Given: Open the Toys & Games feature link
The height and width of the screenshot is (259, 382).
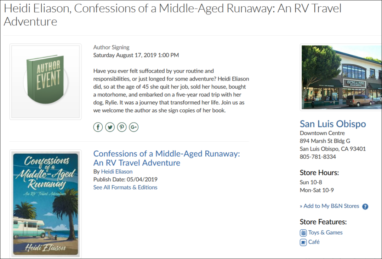Looking at the screenshot, I should (x=325, y=232).
